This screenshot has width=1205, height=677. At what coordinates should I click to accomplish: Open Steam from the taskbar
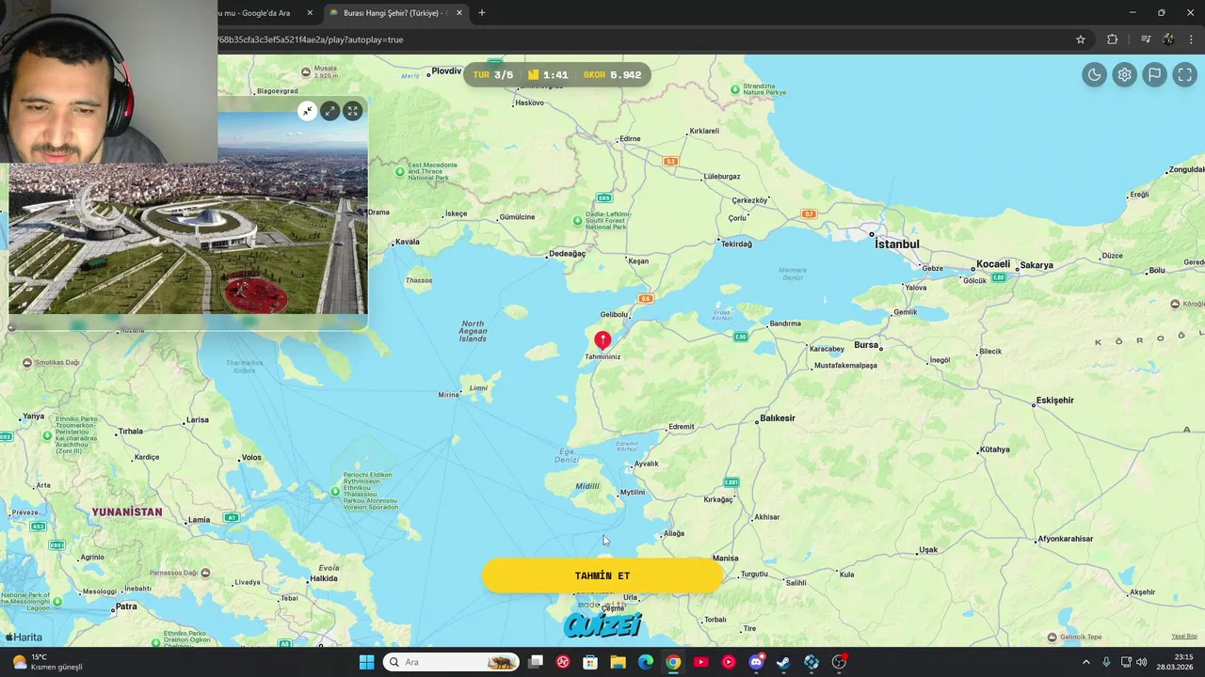coord(783,662)
